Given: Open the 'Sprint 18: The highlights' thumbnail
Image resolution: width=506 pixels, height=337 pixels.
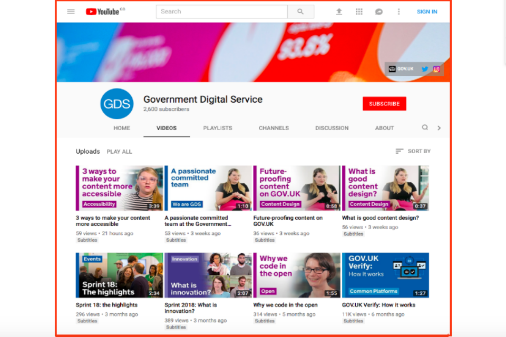Looking at the screenshot, I should [120, 275].
